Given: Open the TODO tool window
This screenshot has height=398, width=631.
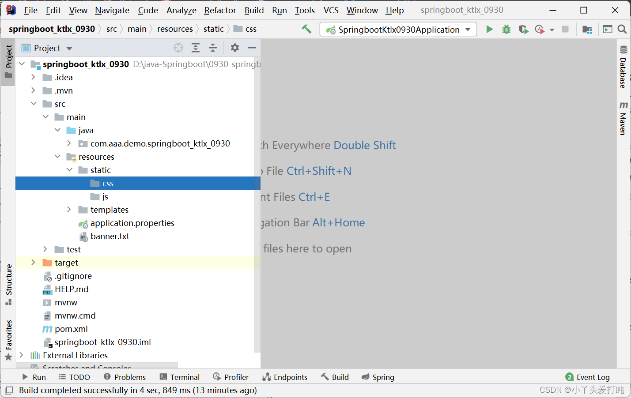Looking at the screenshot, I should pos(75,377).
